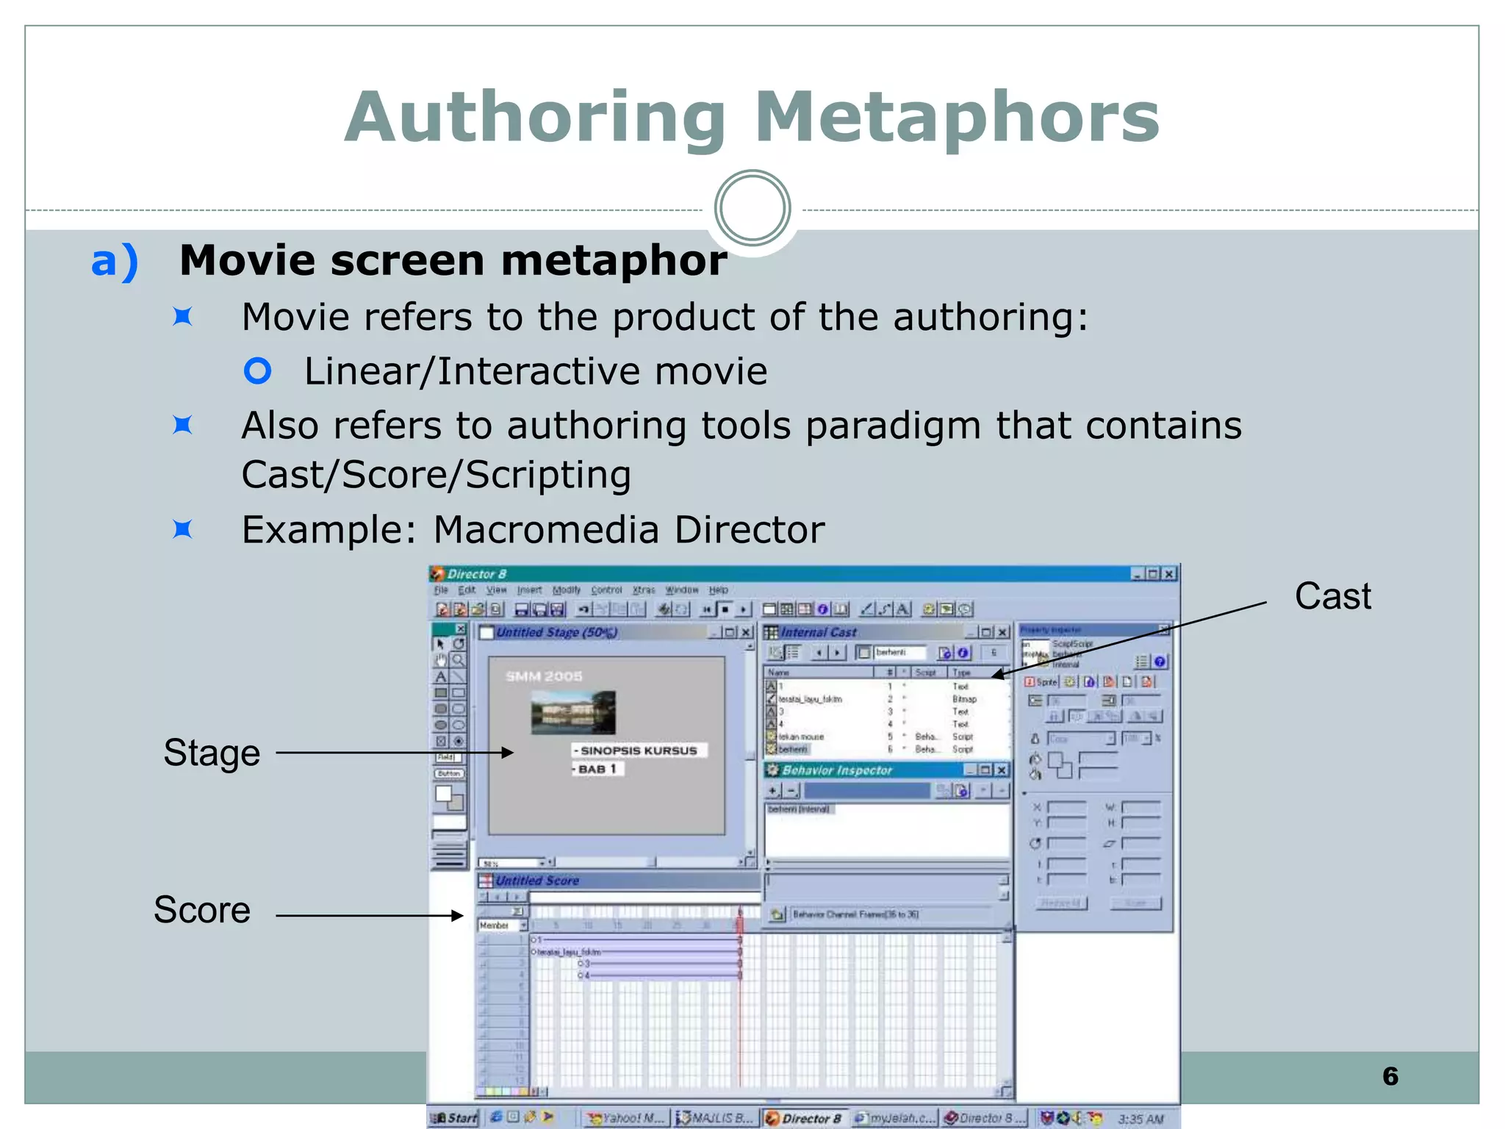Open the Xtras menu

pyautogui.click(x=644, y=589)
